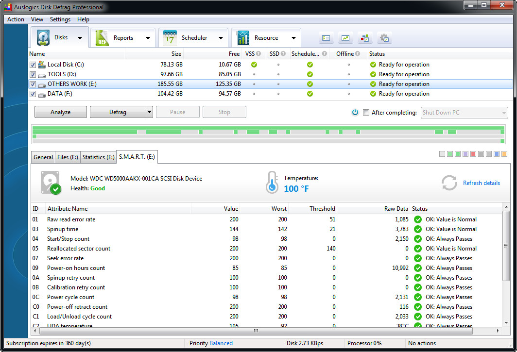Screen dimensions: 517x352
Task: Click the SSD column help question icon
Action: [x=283, y=53]
